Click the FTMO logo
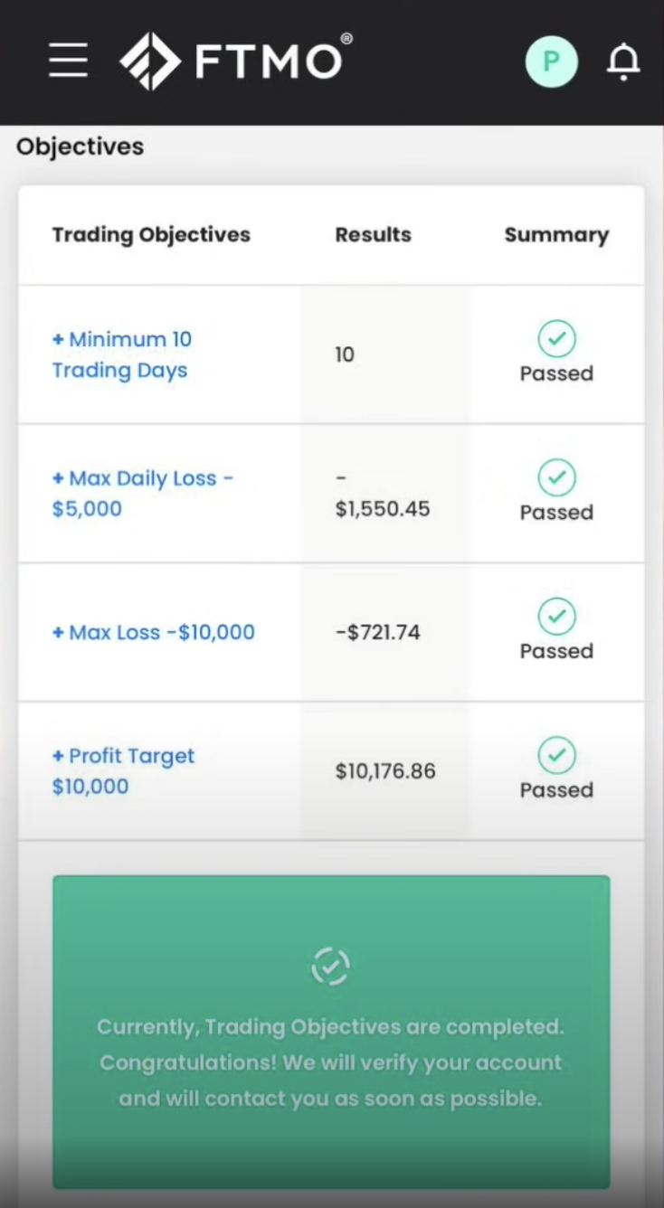Screen dimensions: 664x1208 coord(235,61)
